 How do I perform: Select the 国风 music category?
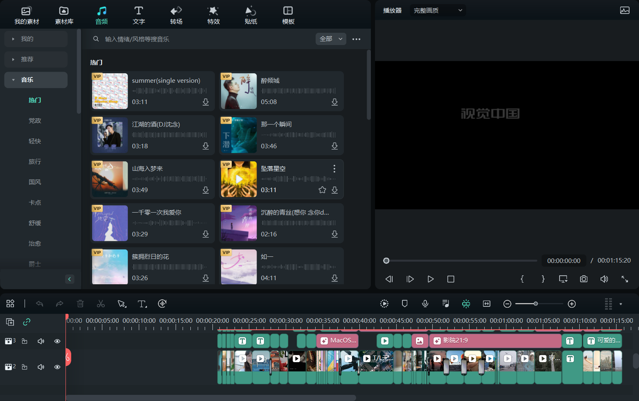(x=35, y=182)
